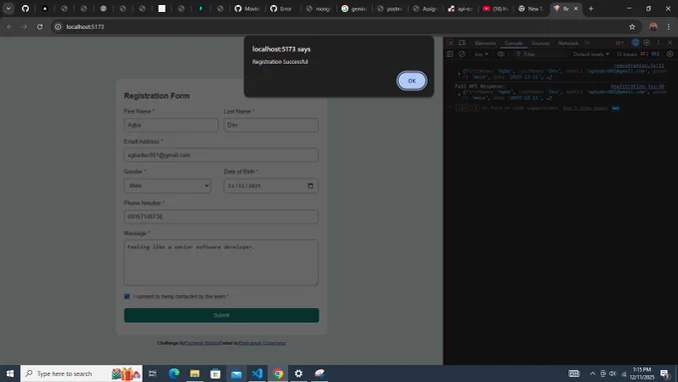Open DevTools customize three-dot menu
The image size is (678, 382).
pos(658,43)
